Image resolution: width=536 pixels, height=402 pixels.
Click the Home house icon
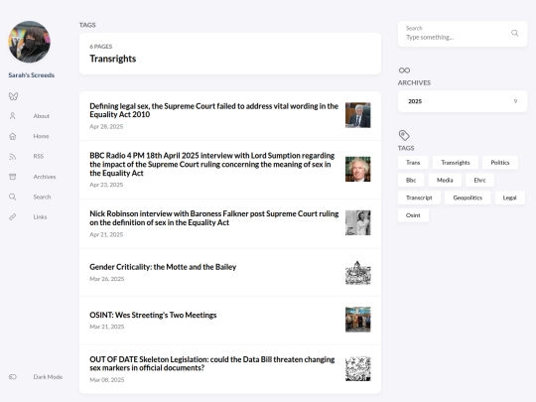click(x=13, y=136)
